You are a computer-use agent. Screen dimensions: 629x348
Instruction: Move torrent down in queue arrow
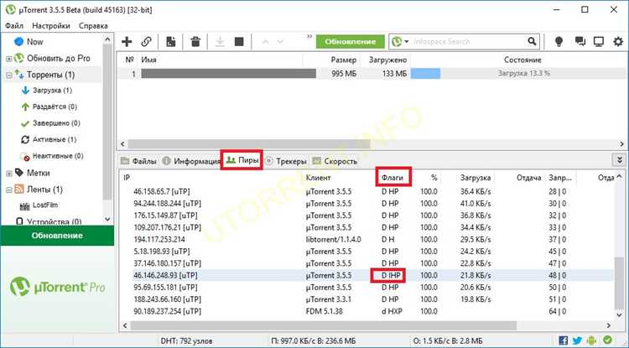coord(280,42)
